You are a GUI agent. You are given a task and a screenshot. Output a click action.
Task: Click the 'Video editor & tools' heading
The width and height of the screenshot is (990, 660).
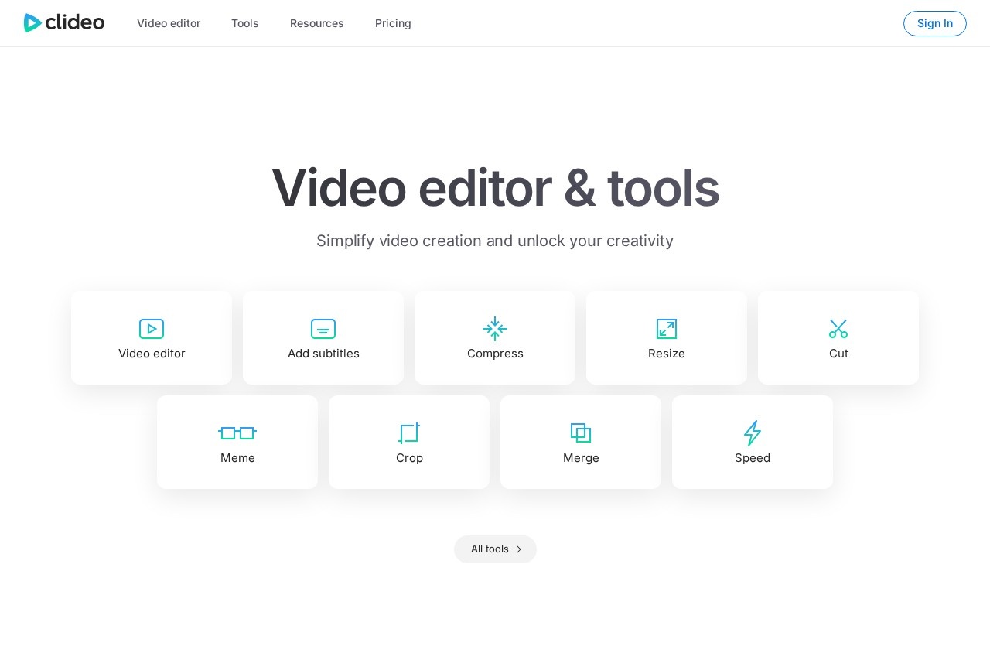pyautogui.click(x=495, y=187)
